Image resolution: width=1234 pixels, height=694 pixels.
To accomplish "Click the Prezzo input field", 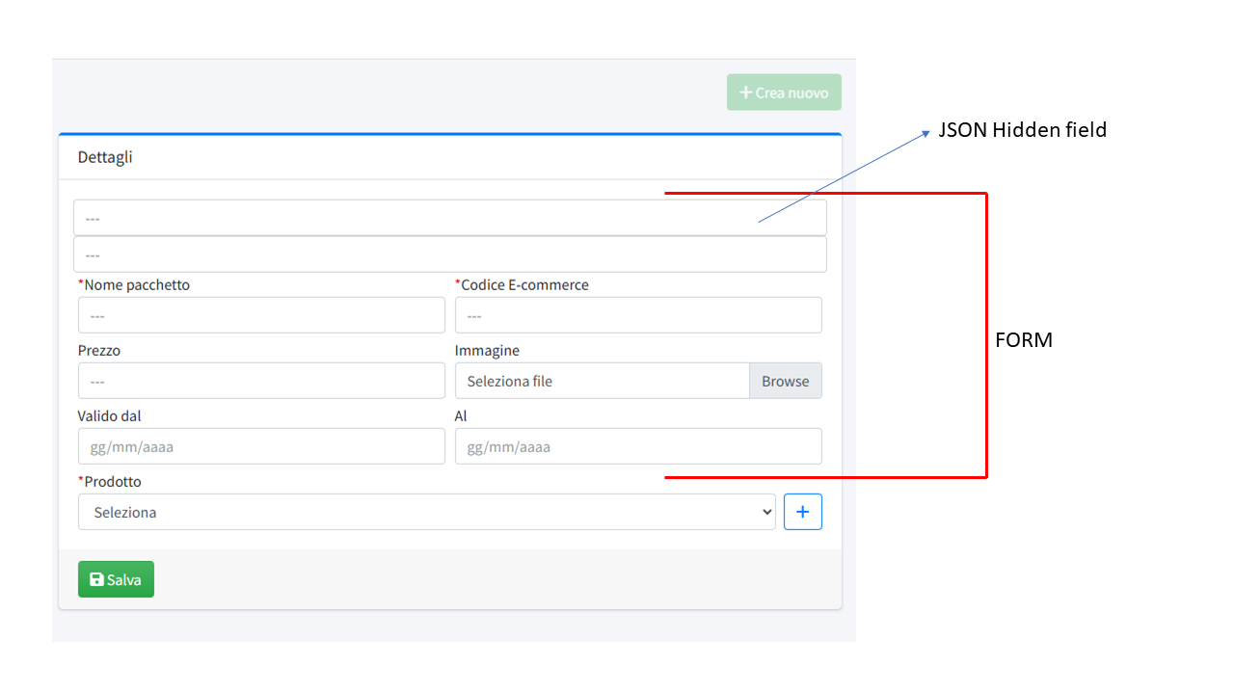I will tap(260, 380).
